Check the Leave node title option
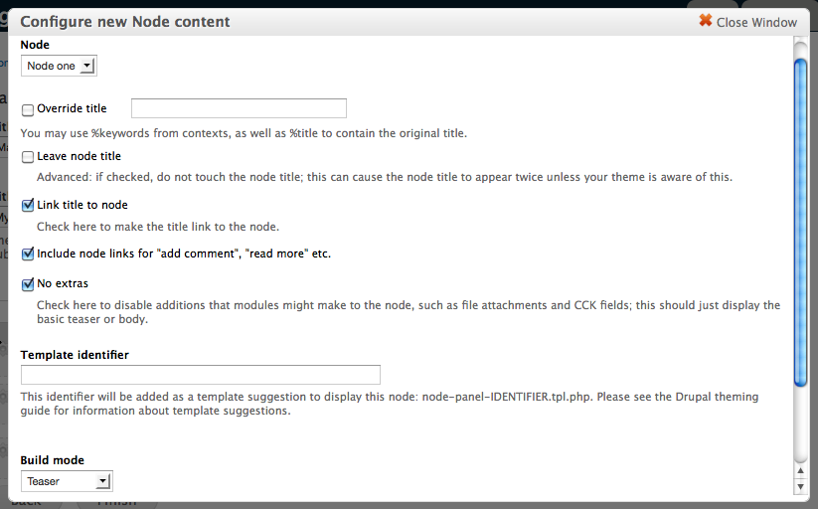818x509 pixels. tap(28, 157)
